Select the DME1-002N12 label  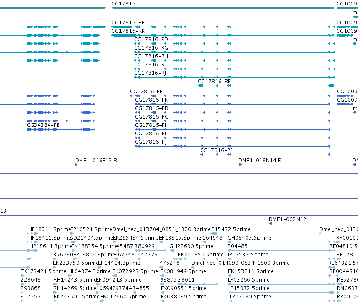pyautogui.click(x=287, y=219)
